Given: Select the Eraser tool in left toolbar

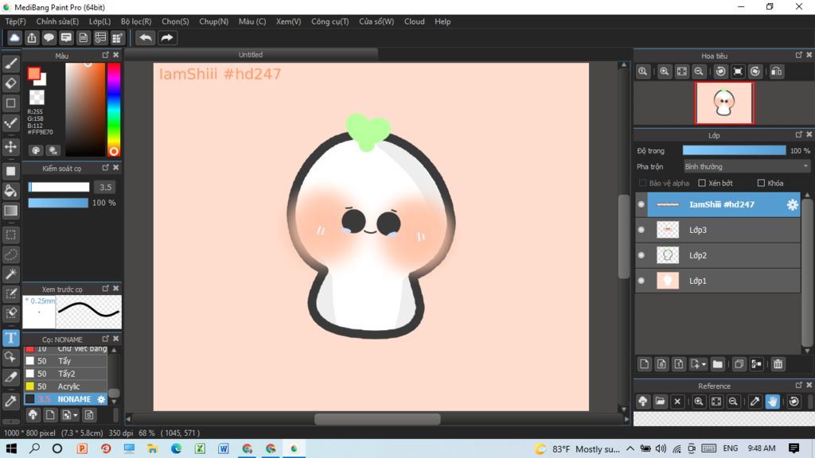Looking at the screenshot, I should (x=11, y=83).
